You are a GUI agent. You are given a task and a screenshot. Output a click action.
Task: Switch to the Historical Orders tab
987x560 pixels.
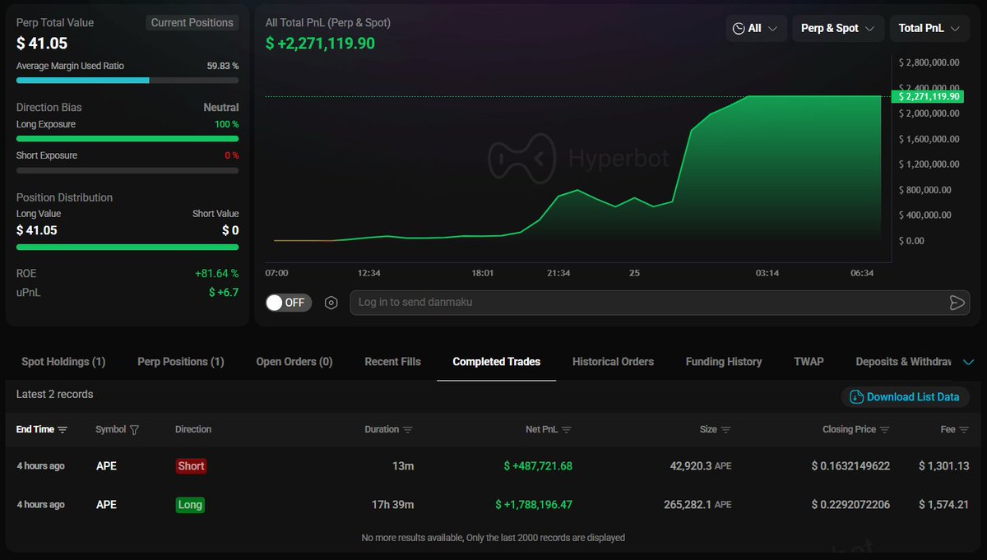613,362
